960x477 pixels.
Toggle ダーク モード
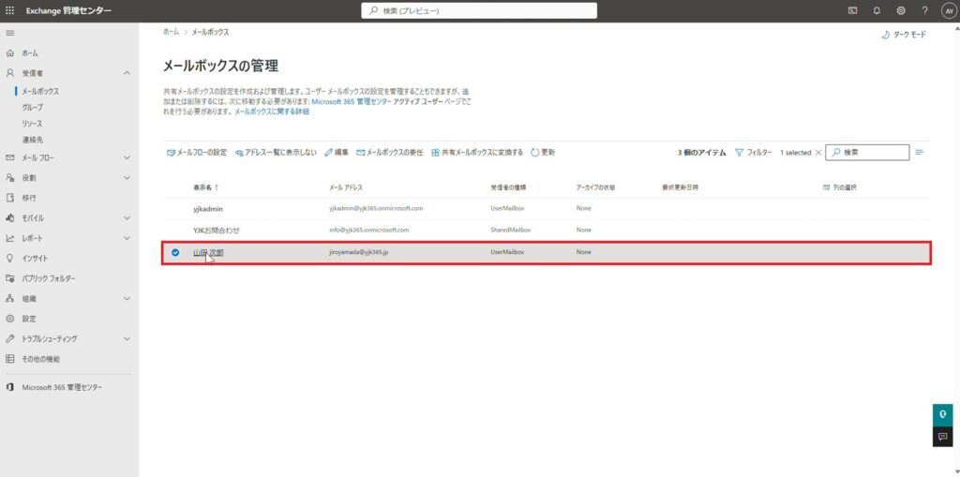pos(903,35)
